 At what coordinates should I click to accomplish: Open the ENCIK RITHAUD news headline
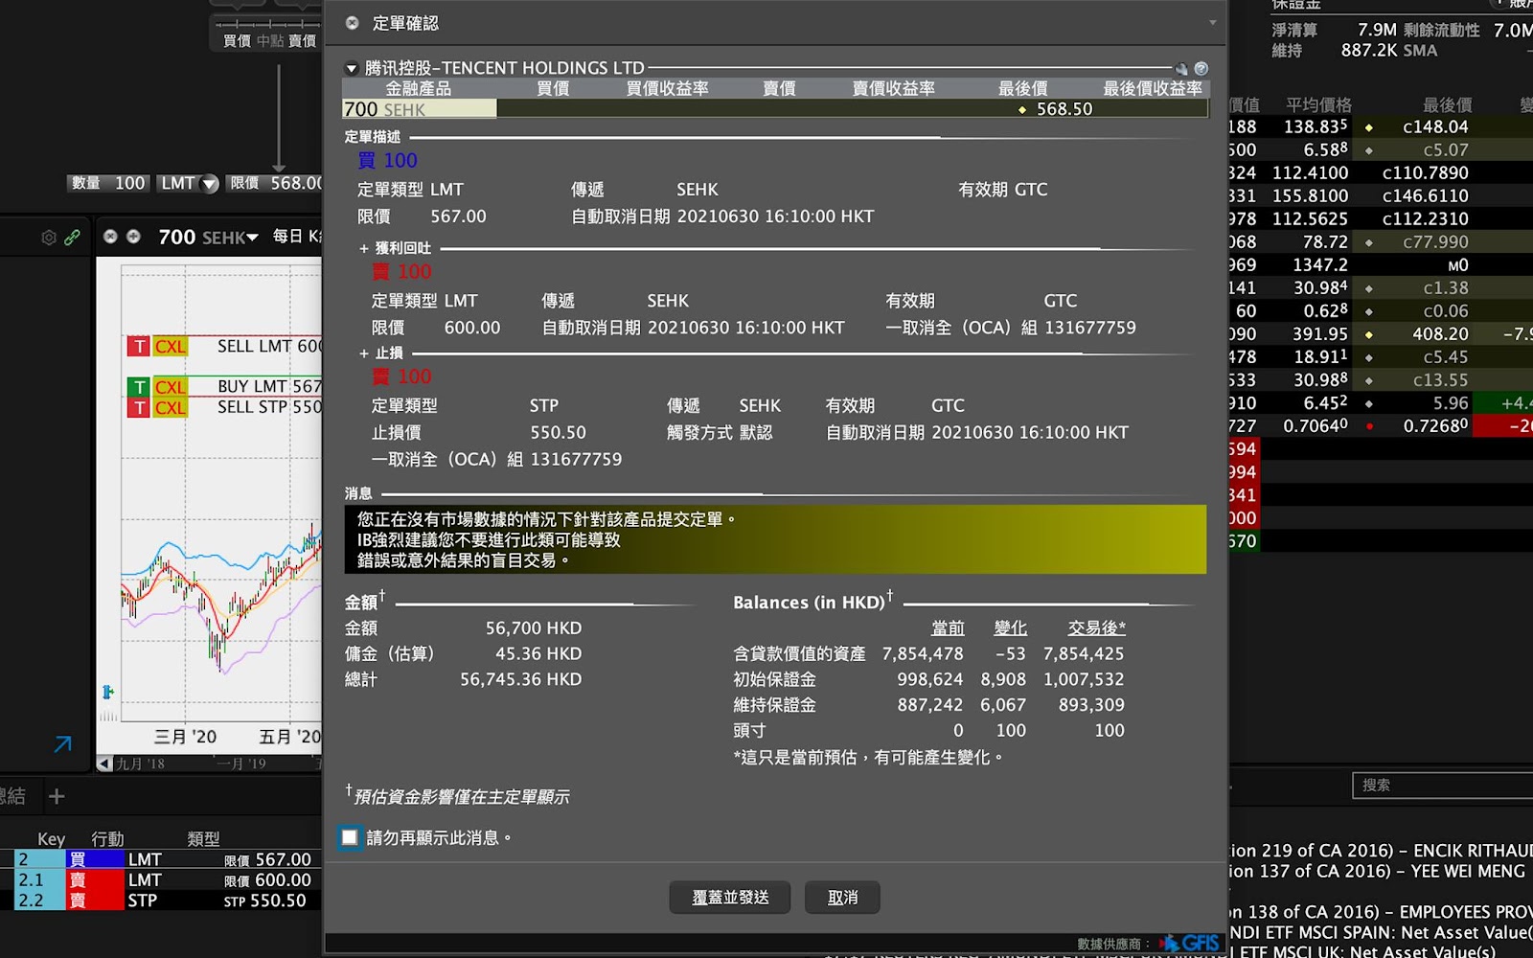pos(1382,851)
